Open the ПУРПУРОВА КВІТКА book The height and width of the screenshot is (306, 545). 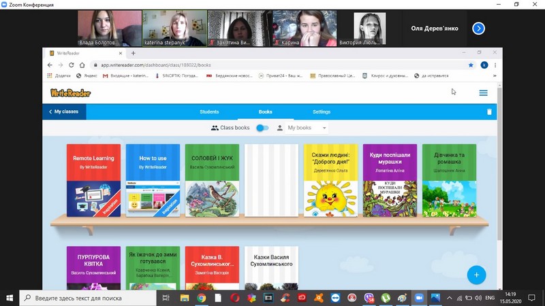point(93,268)
